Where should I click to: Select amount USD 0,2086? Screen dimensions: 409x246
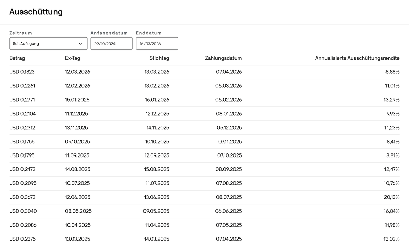click(x=23, y=225)
